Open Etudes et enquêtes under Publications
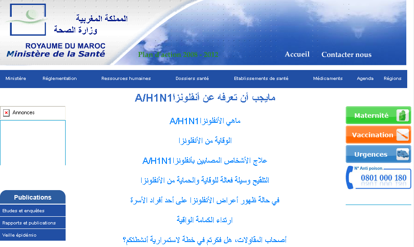This screenshot has height=247, width=414. coord(33,210)
